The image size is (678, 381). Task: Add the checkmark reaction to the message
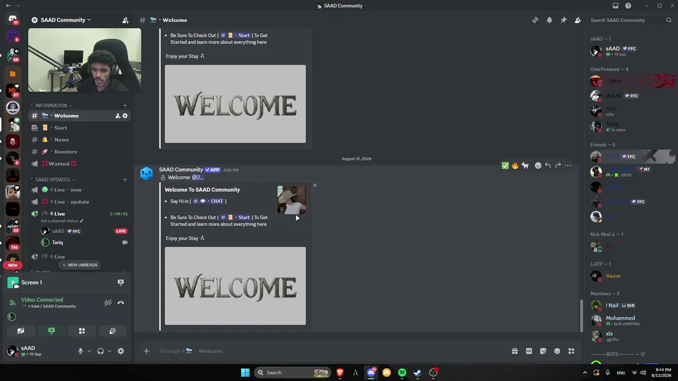pos(505,166)
